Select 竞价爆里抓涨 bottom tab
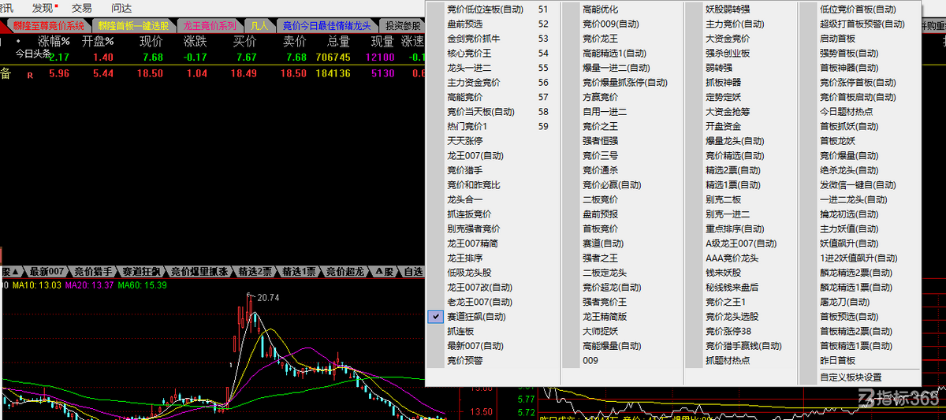946x420 pixels. 199,272
